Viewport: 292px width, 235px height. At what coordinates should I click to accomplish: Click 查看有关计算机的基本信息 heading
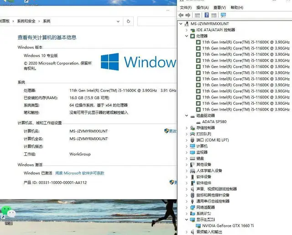(x=47, y=37)
